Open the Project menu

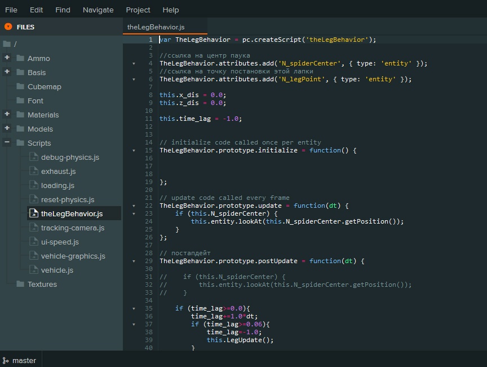coord(138,10)
